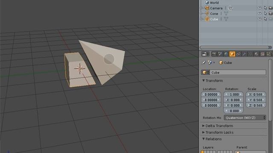Click the top Location value field
This screenshot has width=273, height=153.
pyautogui.click(x=211, y=94)
